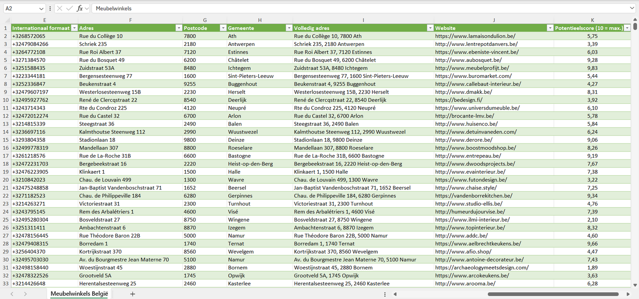Image resolution: width=639 pixels, height=299 pixels.
Task: Click the Enter checkmark icon in formula bar
Action: [69, 8]
